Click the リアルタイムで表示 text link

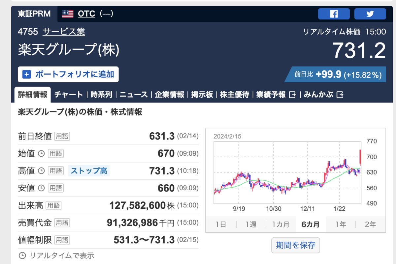click(62, 255)
